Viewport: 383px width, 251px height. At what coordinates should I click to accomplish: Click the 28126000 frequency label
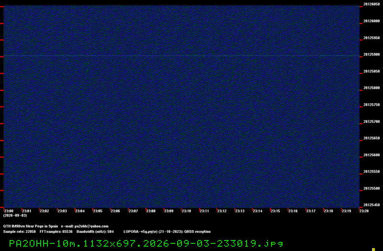click(372, 21)
